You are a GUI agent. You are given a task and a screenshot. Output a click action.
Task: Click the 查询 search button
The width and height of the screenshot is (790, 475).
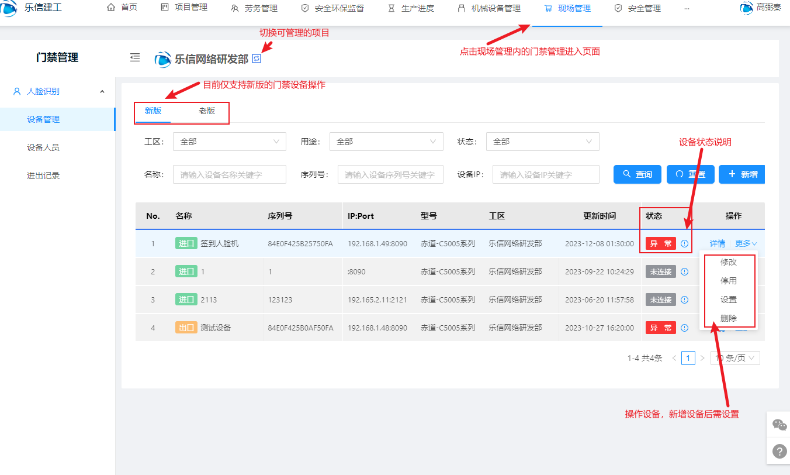[637, 174]
